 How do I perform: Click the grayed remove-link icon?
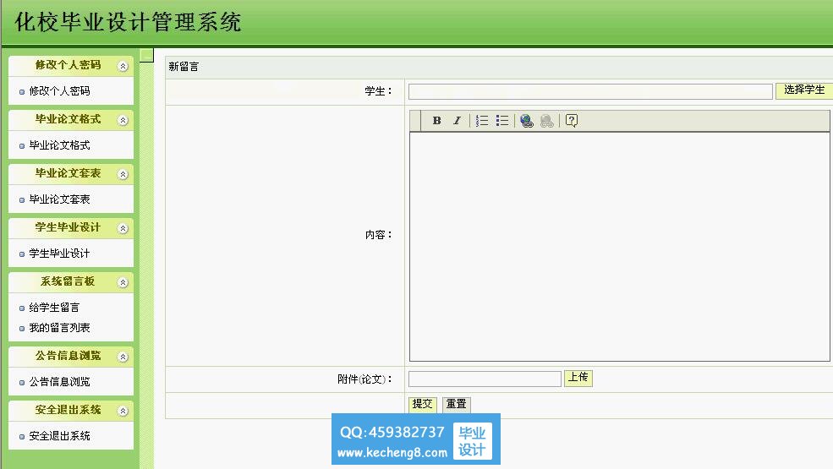546,121
